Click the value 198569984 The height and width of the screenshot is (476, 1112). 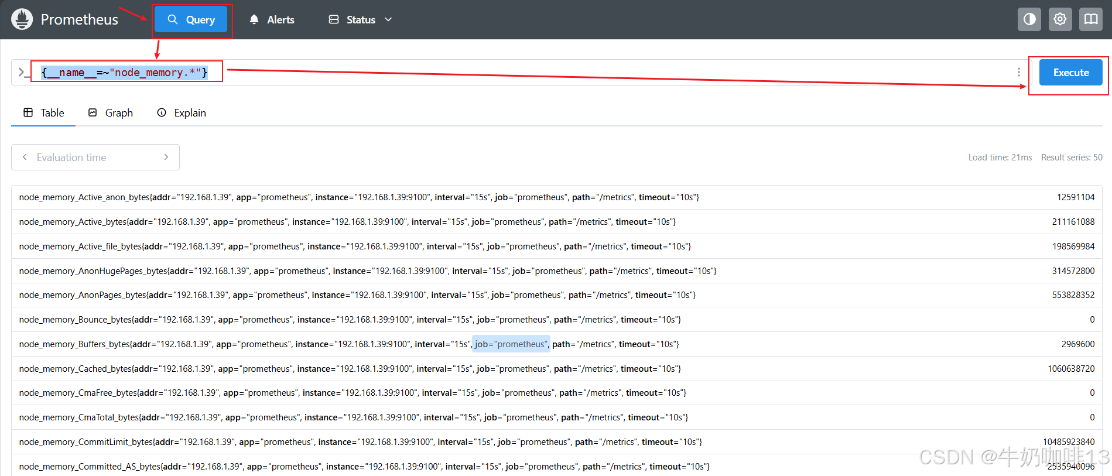coord(1073,246)
